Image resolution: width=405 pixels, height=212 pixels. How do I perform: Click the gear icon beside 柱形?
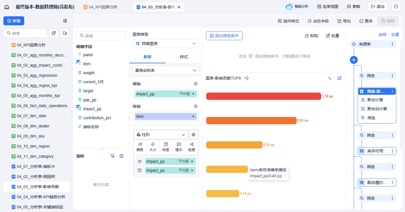point(193,135)
